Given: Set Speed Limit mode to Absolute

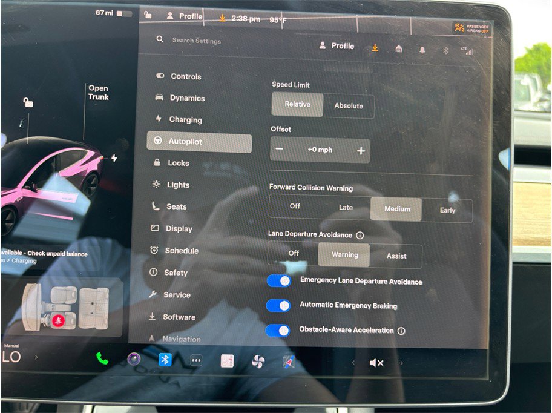Looking at the screenshot, I should 349,105.
